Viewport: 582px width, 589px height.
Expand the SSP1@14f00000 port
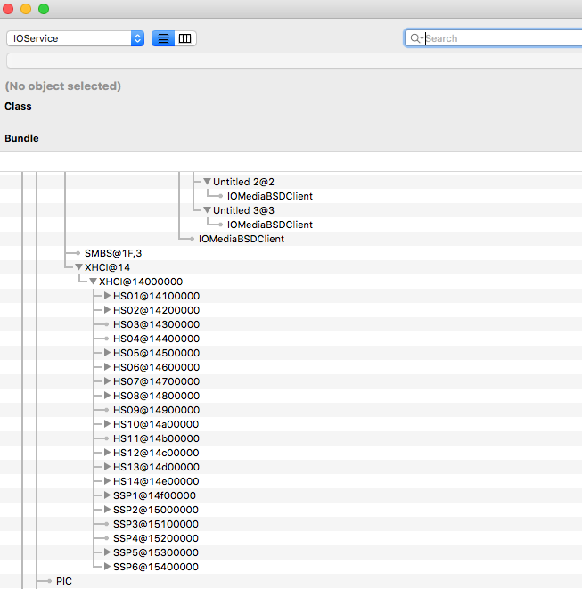point(107,495)
